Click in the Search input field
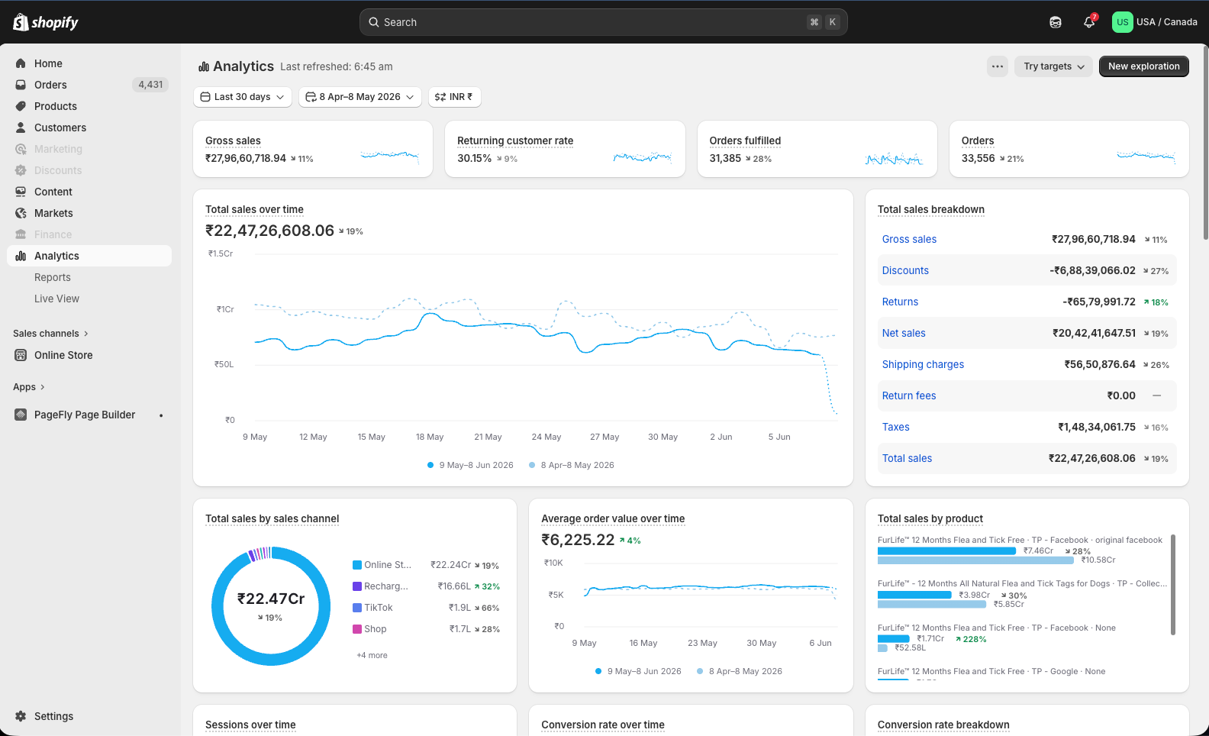 [x=603, y=22]
